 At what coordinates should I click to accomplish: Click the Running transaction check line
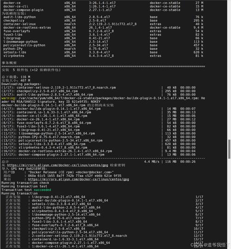[x=25, y=183]
